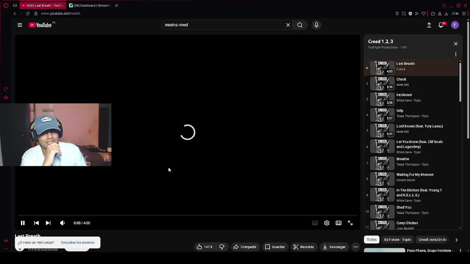470x264 pixels.
Task: Play 'Shed You' by Tessa Thompson
Action: coord(411,212)
